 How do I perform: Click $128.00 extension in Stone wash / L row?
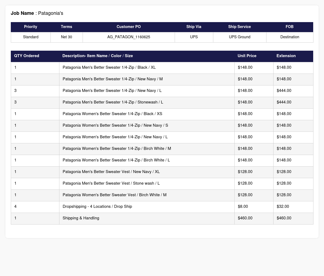pyautogui.click(x=284, y=184)
